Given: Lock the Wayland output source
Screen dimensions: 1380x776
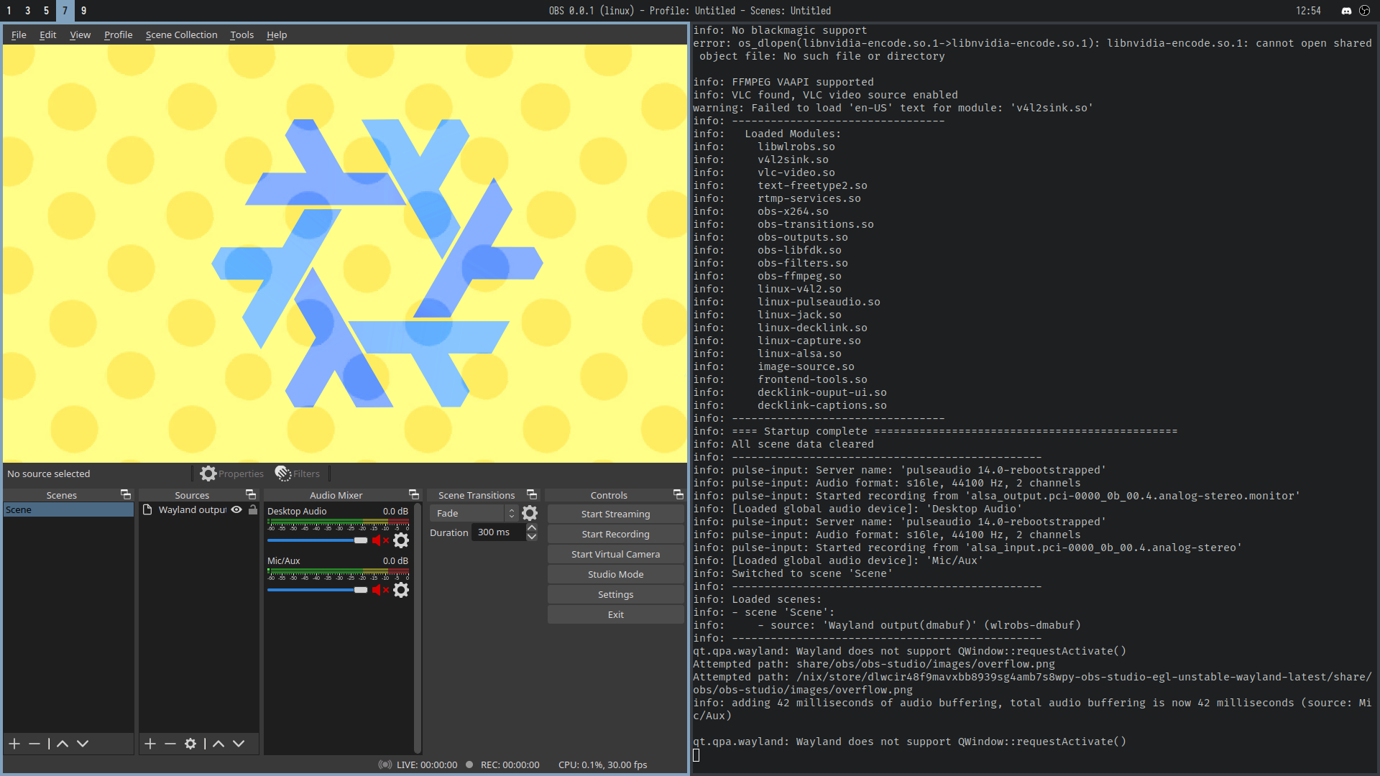Looking at the screenshot, I should click(252, 509).
